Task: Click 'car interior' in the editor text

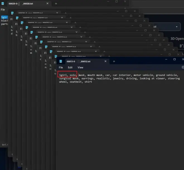Action: point(122,75)
